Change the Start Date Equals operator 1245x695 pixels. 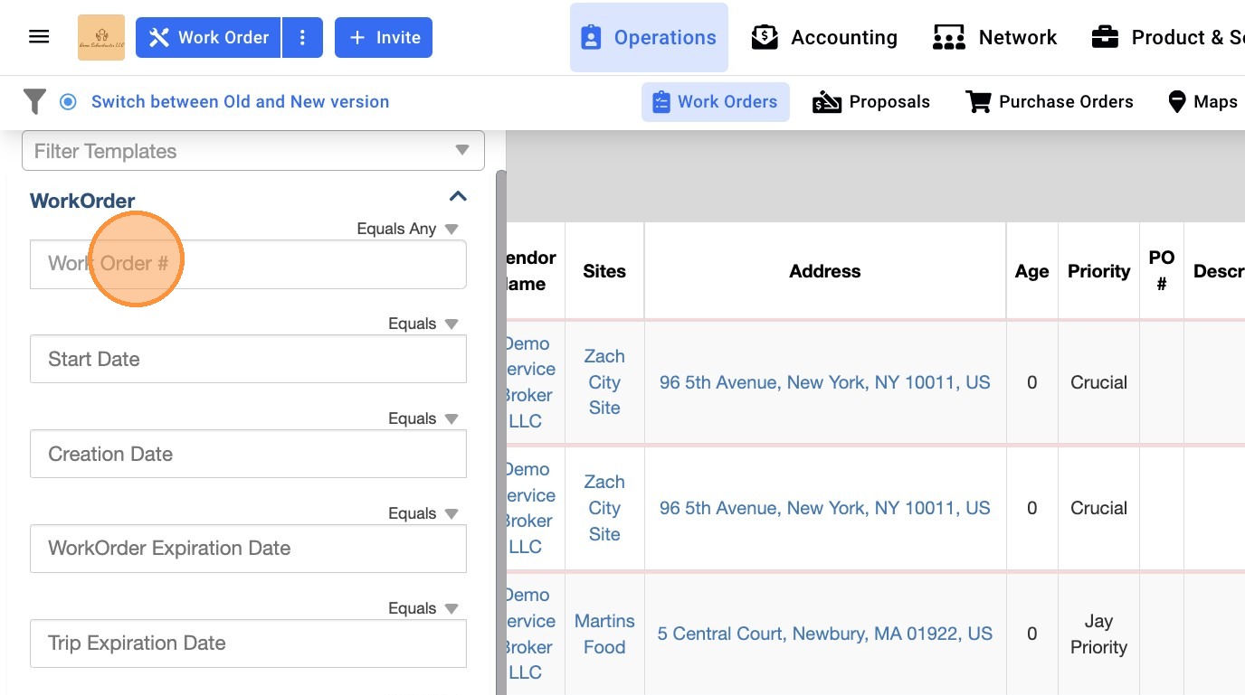click(451, 324)
